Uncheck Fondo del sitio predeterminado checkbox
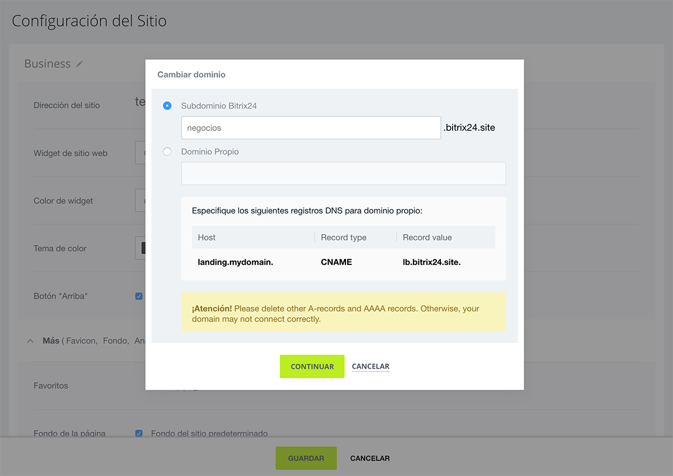The width and height of the screenshot is (673, 476). [x=139, y=433]
